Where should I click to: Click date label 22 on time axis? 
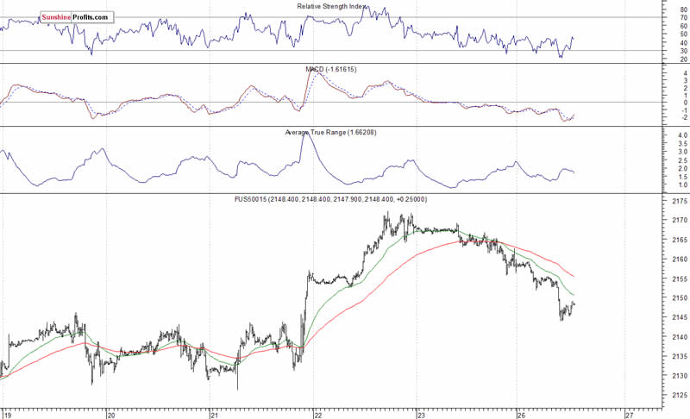[318, 415]
